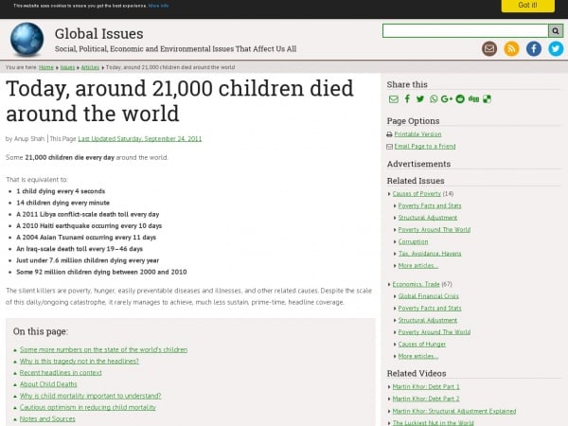Open Tax Avoidance, Havens link

point(430,254)
